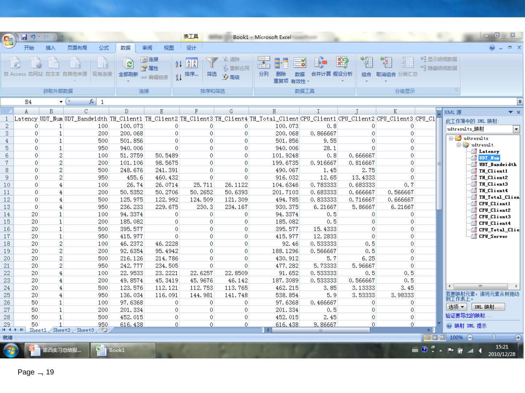Switch to Normal view in status bar
This screenshot has height=393, width=525.
[x=428, y=337]
